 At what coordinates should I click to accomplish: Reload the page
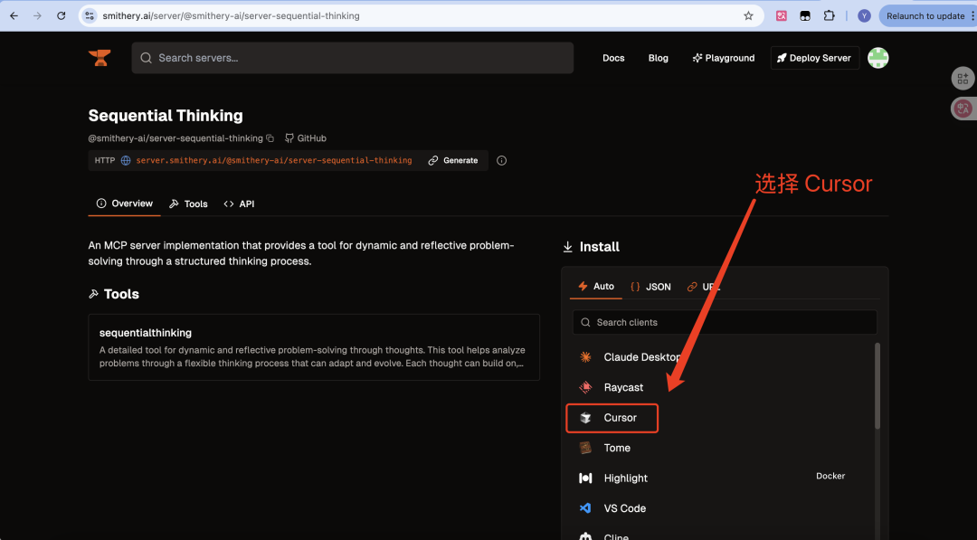coord(61,15)
